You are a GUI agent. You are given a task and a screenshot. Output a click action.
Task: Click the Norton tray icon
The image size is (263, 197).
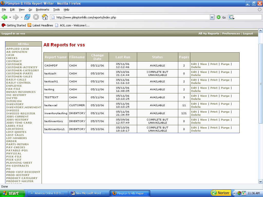click(221, 193)
